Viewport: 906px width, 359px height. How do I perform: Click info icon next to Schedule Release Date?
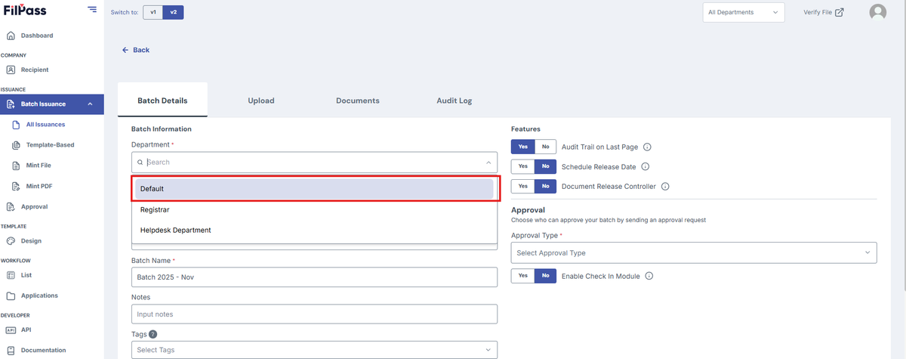pyautogui.click(x=646, y=166)
